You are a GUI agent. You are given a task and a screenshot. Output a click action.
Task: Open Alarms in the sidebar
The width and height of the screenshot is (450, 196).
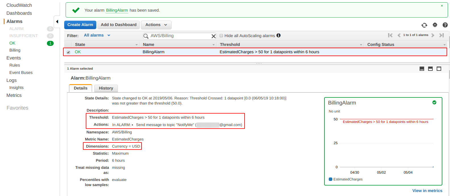coord(14,22)
